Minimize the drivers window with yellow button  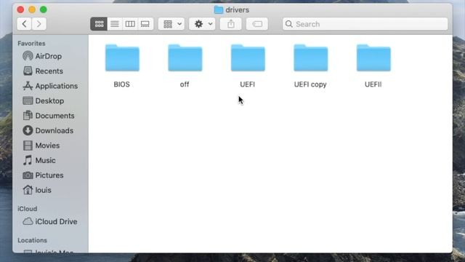click(x=32, y=9)
